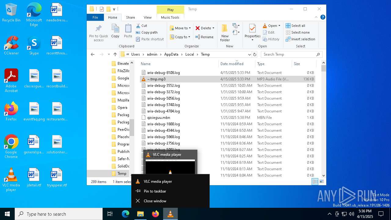The image size is (391, 220).
Task: Open the FileZilla folder in tree
Action: [120, 71]
